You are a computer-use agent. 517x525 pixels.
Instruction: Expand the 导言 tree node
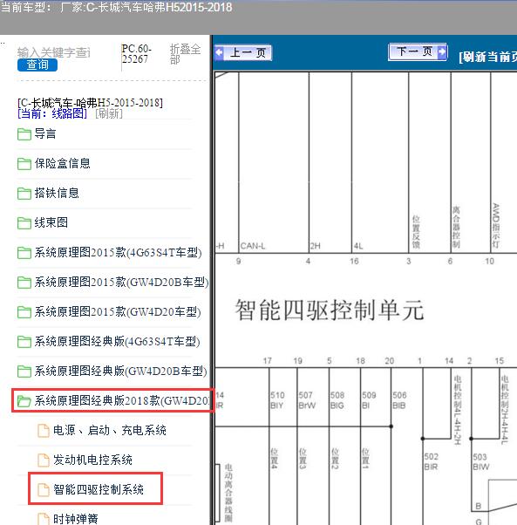coord(45,134)
